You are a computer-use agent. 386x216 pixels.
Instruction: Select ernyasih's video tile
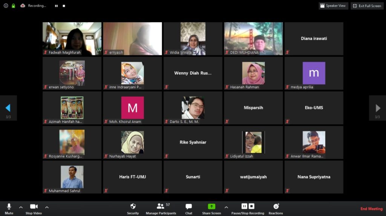click(x=132, y=39)
